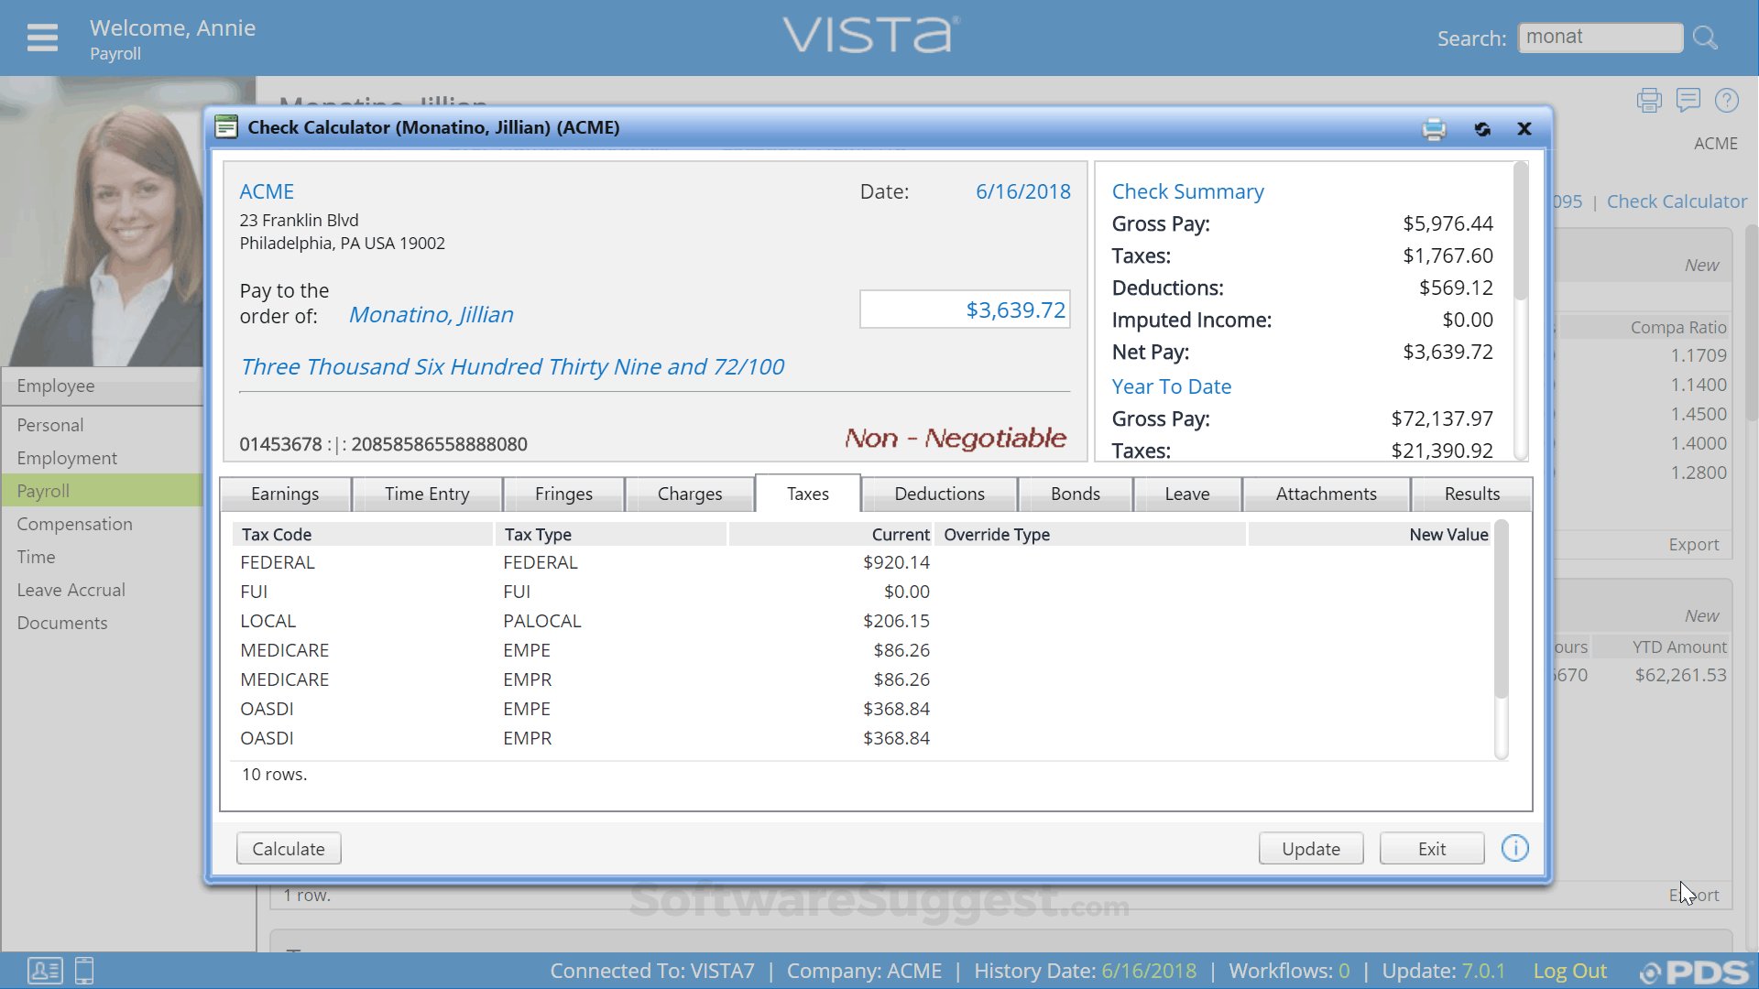Open help with the question mark icon

pos(1728,100)
